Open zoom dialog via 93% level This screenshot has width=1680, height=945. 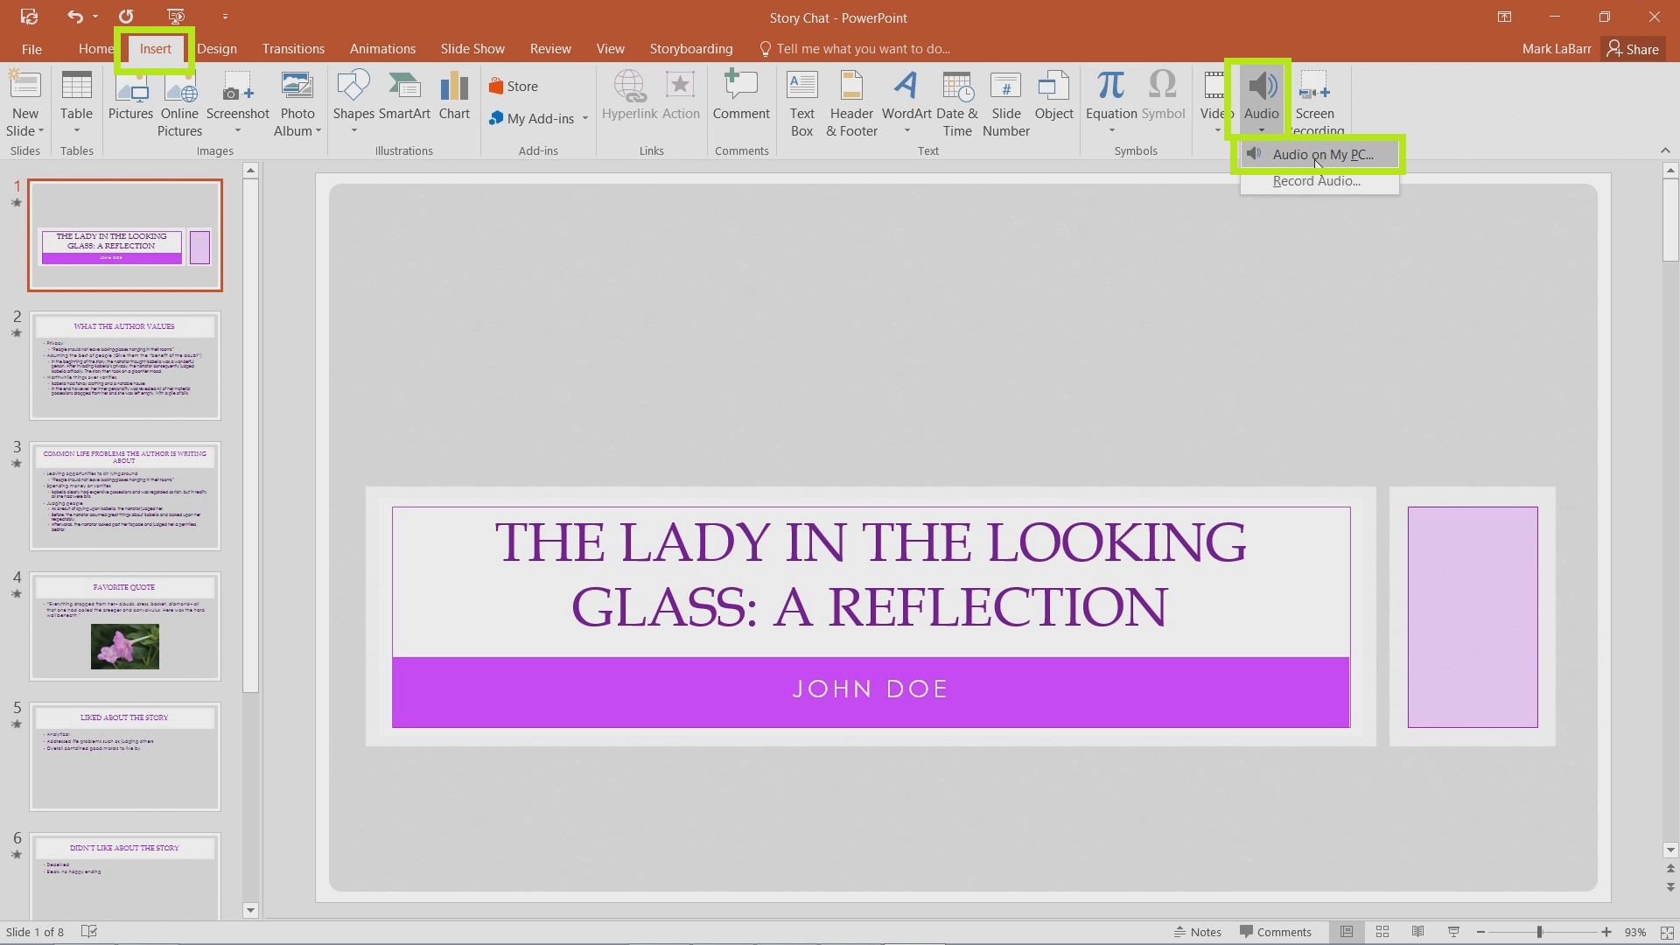tap(1635, 933)
